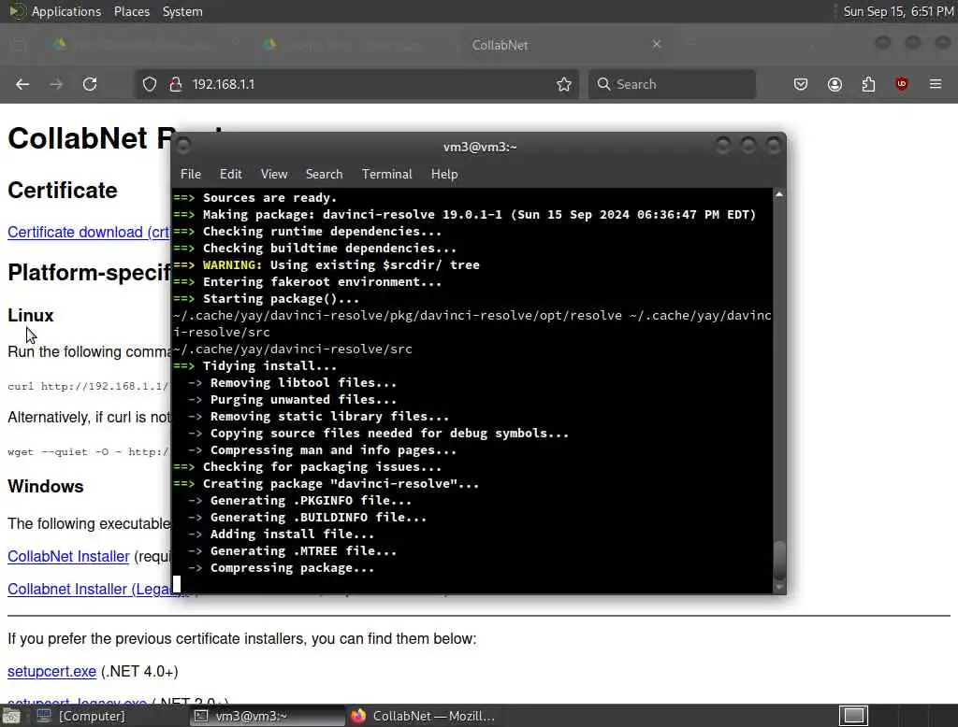Click the curl http://192.168.1.1 command text

pos(88,386)
